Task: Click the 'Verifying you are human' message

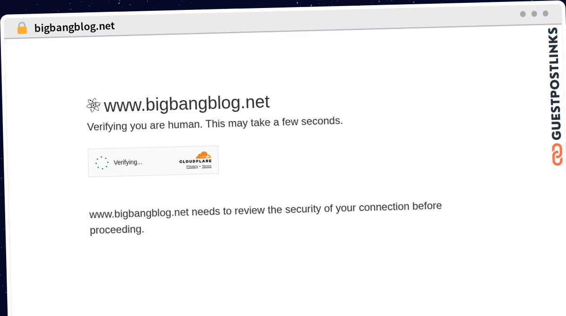Action: click(x=215, y=124)
